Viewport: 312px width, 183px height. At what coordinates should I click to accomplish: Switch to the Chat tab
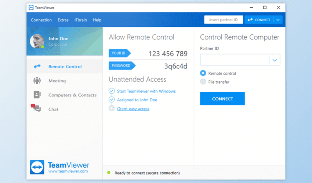click(x=65, y=109)
